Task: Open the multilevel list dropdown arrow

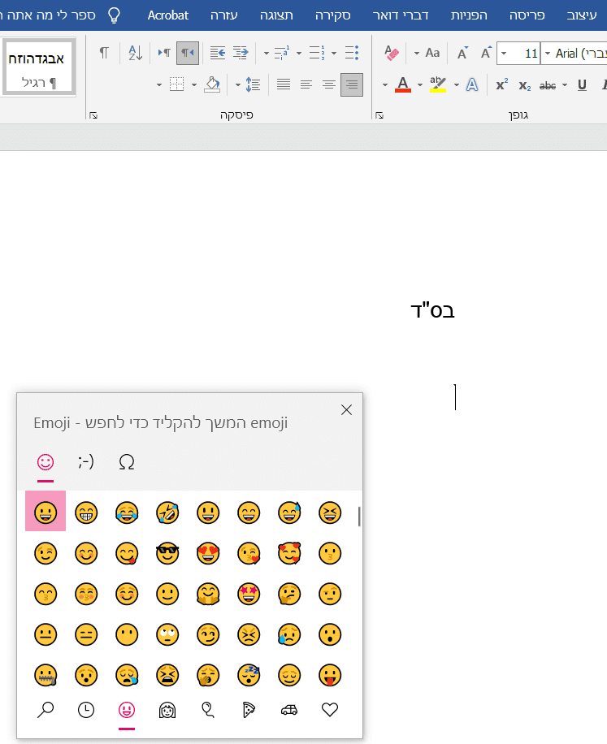Action: [267, 53]
